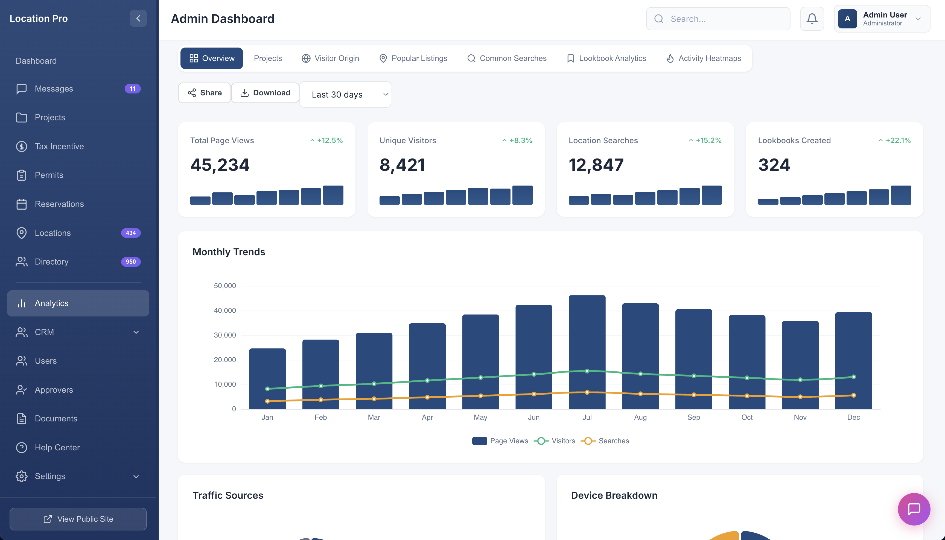The height and width of the screenshot is (540, 945).
Task: Click the Location Pro logo title
Action: coord(39,19)
